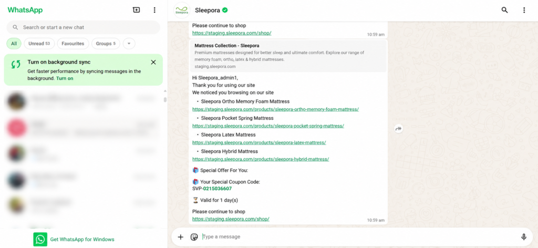Open the ortho memory foam mattress link

click(275, 109)
